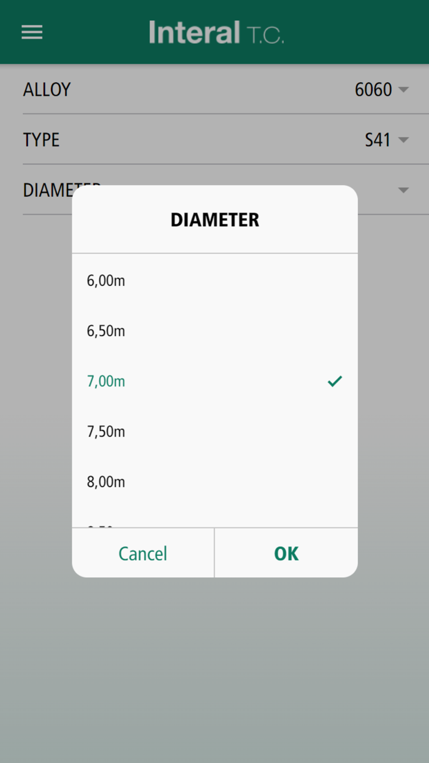Expand the TYPE dropdown arrow
Viewport: 429px width, 763px height.
point(403,140)
